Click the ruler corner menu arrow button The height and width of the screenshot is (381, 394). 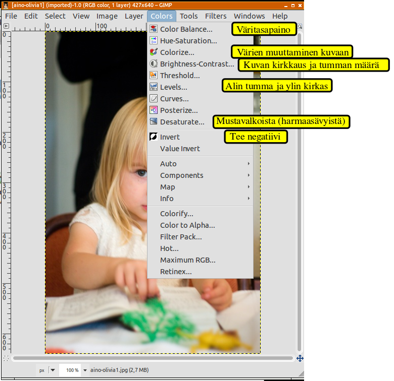click(7, 26)
